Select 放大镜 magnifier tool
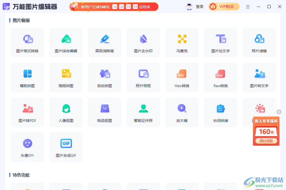 tap(182, 112)
